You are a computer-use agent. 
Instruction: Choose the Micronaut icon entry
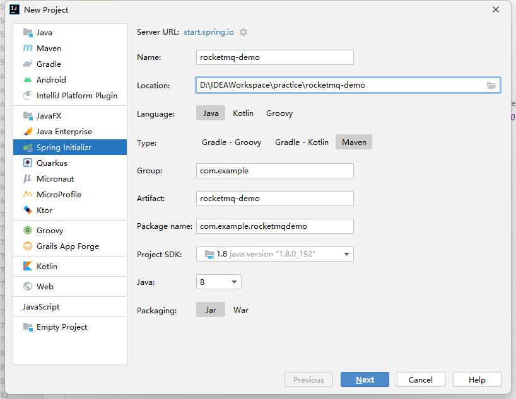[28, 179]
